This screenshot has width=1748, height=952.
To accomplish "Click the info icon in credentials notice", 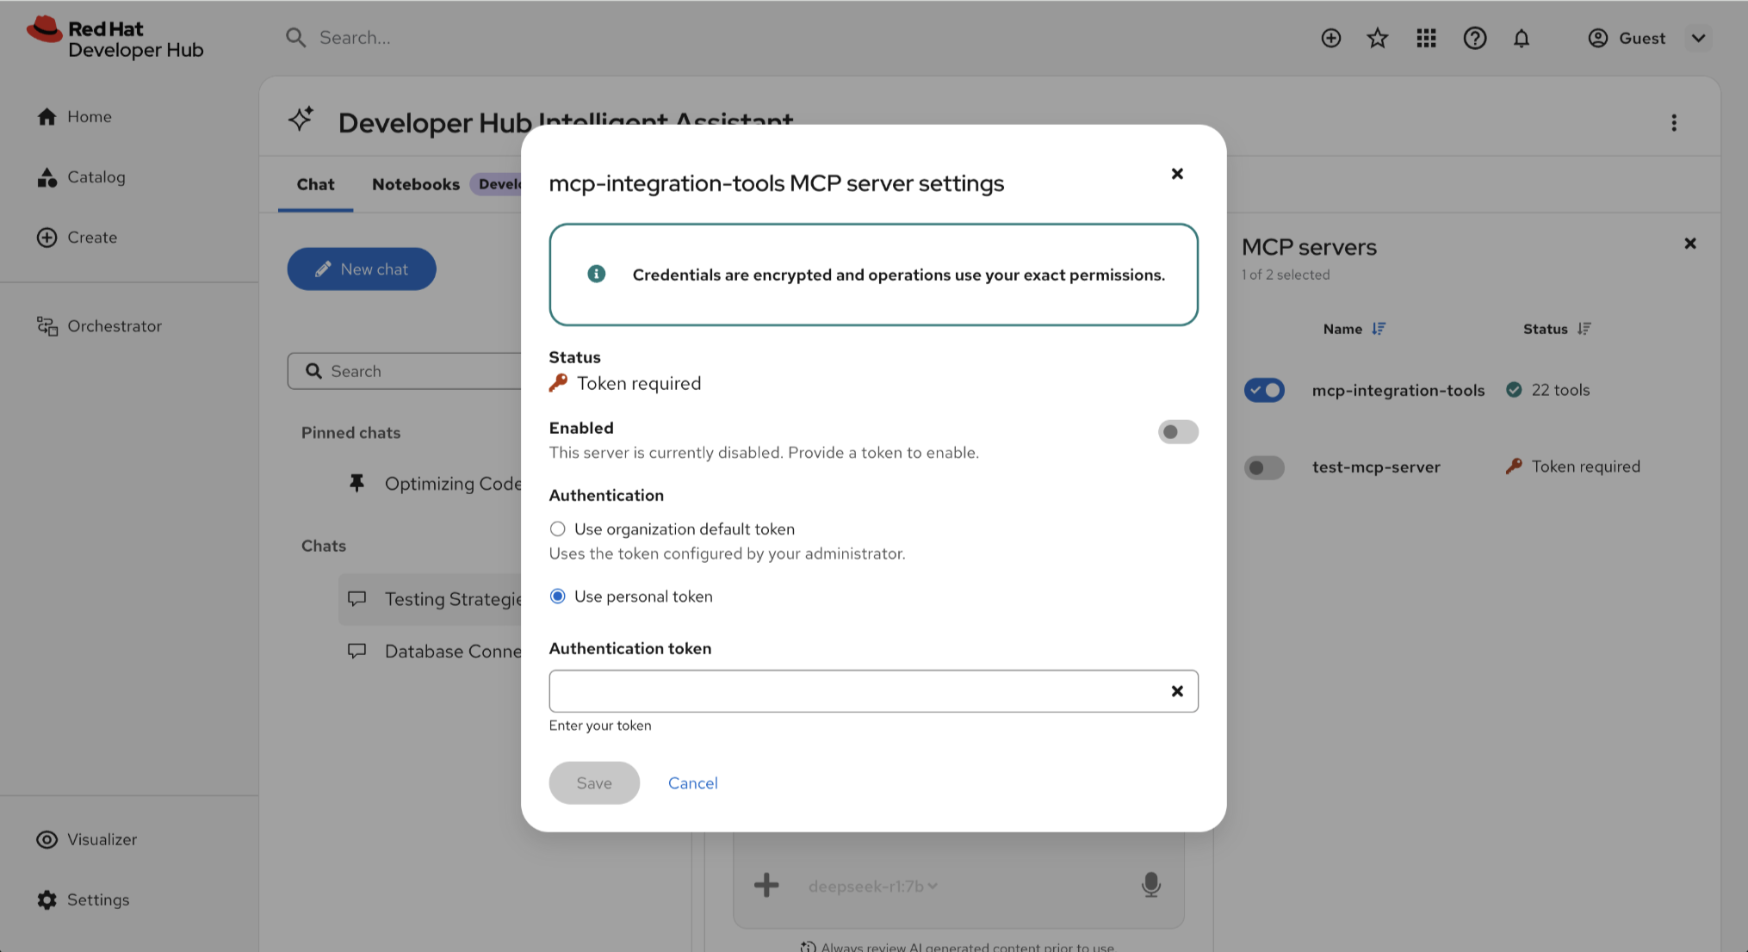I will 596,274.
